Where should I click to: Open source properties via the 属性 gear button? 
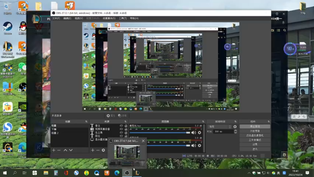(111, 116)
